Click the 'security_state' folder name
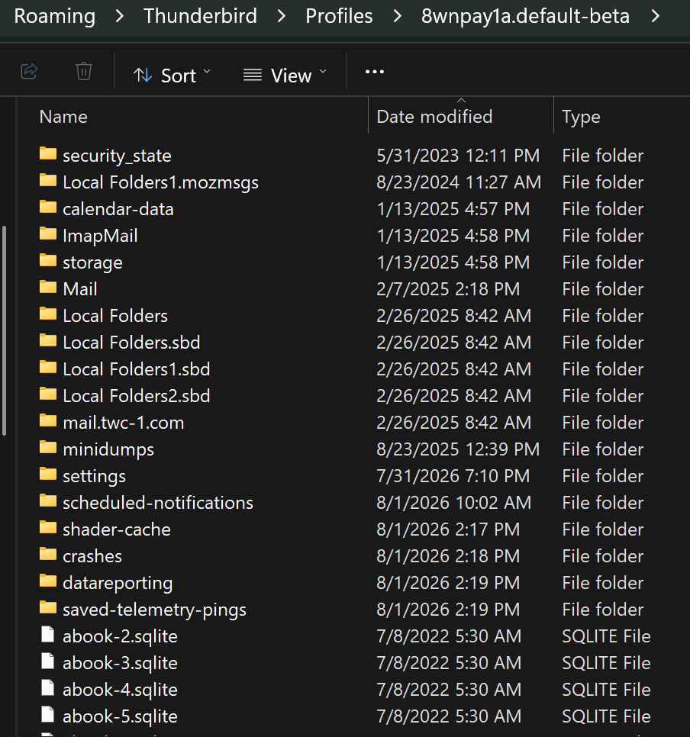 (x=117, y=156)
